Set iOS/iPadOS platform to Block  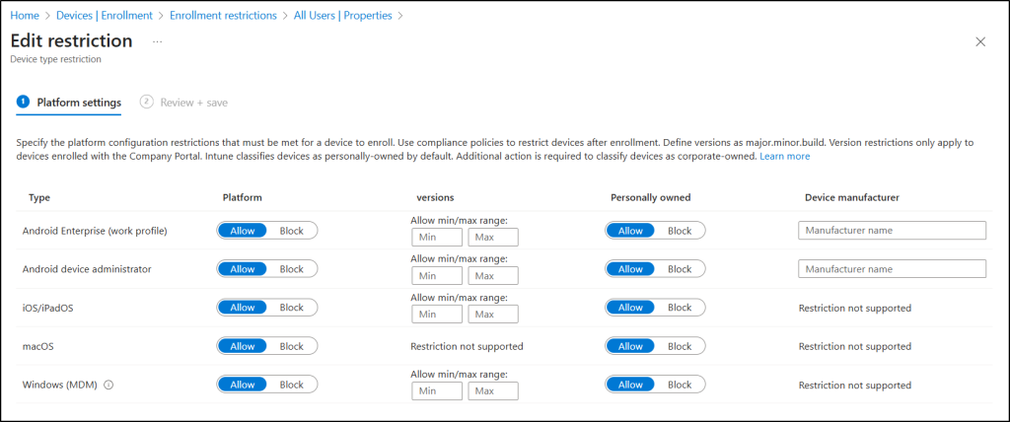[292, 308]
